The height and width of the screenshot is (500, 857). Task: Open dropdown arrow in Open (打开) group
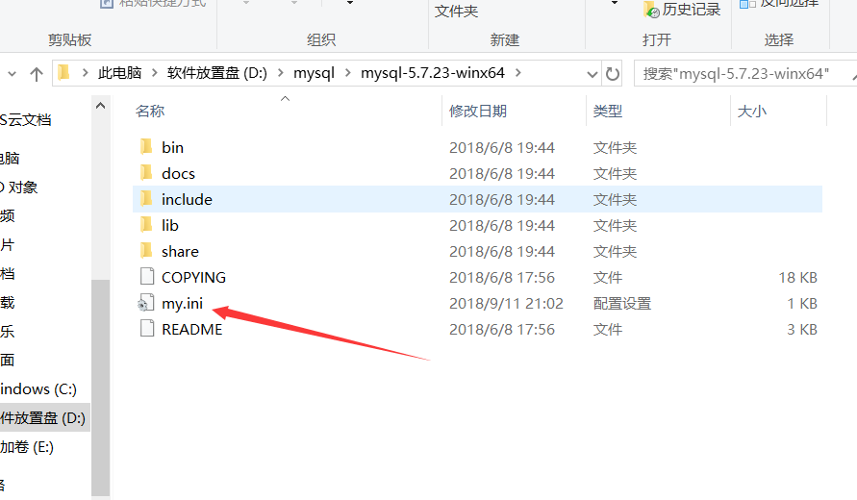point(615,3)
